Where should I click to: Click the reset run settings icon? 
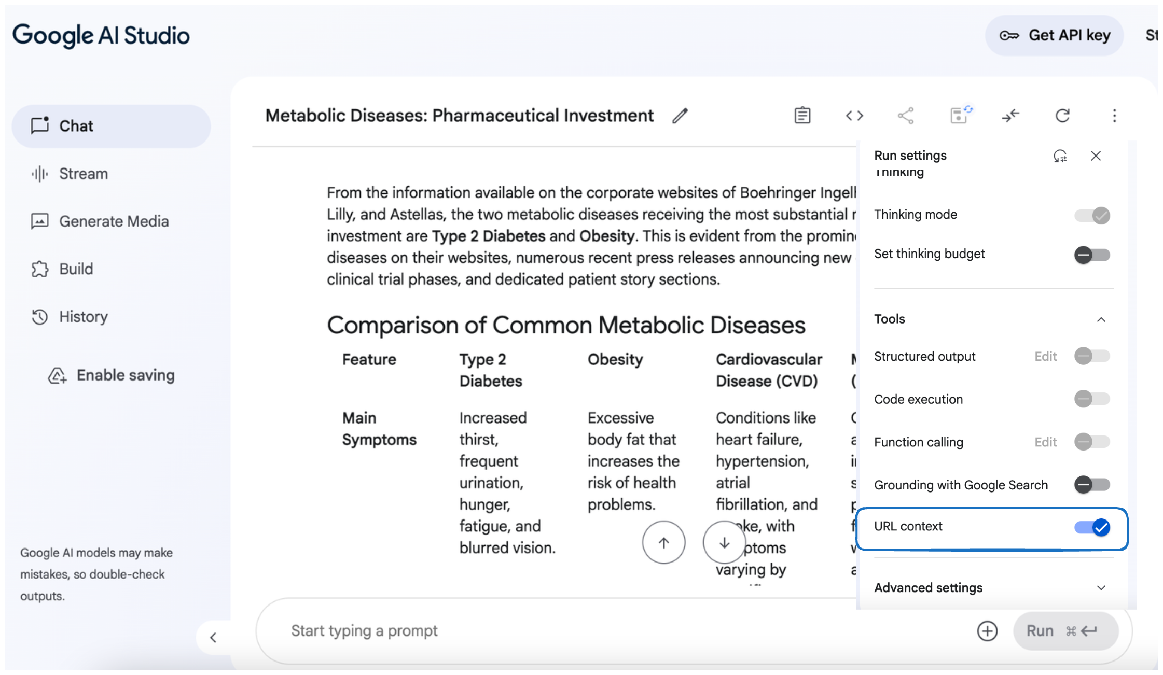(x=1060, y=156)
